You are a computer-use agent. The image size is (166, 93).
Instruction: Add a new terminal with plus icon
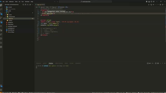pos(152,63)
